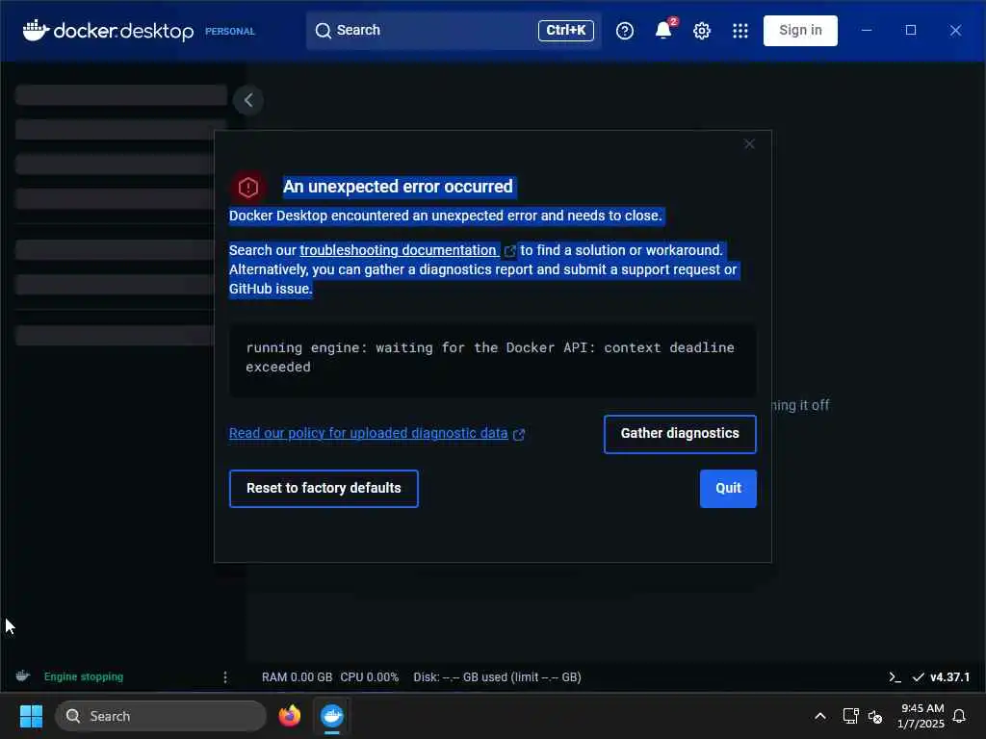Close the error dialog with X
Screen dimensions: 986x739
click(x=749, y=144)
